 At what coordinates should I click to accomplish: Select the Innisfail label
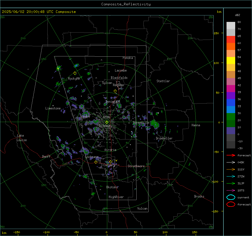(x=113, y=102)
